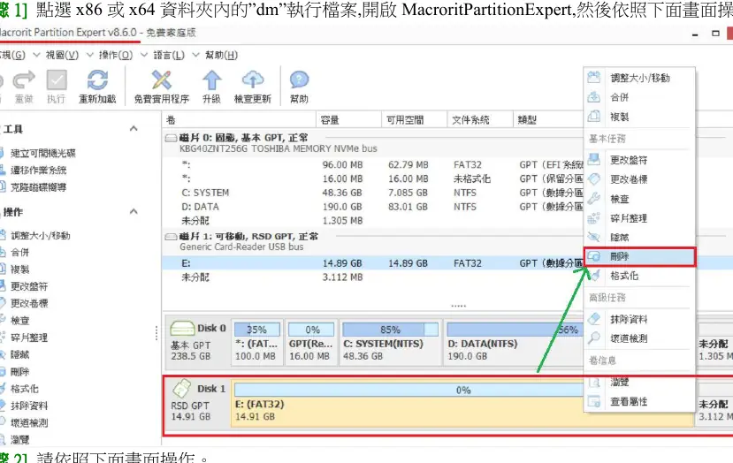Screen dimensions: 733x463
Task: Click 刪除 in the sidebar operations
Action: [19, 372]
